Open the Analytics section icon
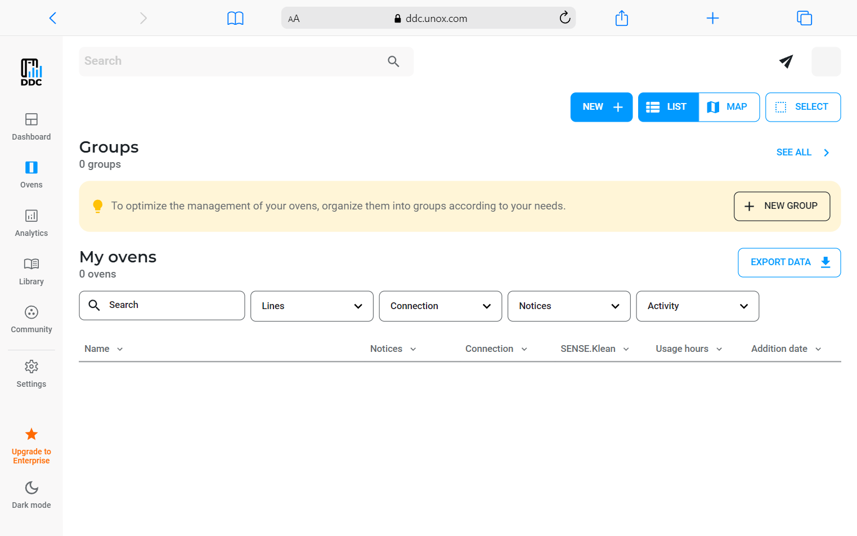 click(32, 216)
